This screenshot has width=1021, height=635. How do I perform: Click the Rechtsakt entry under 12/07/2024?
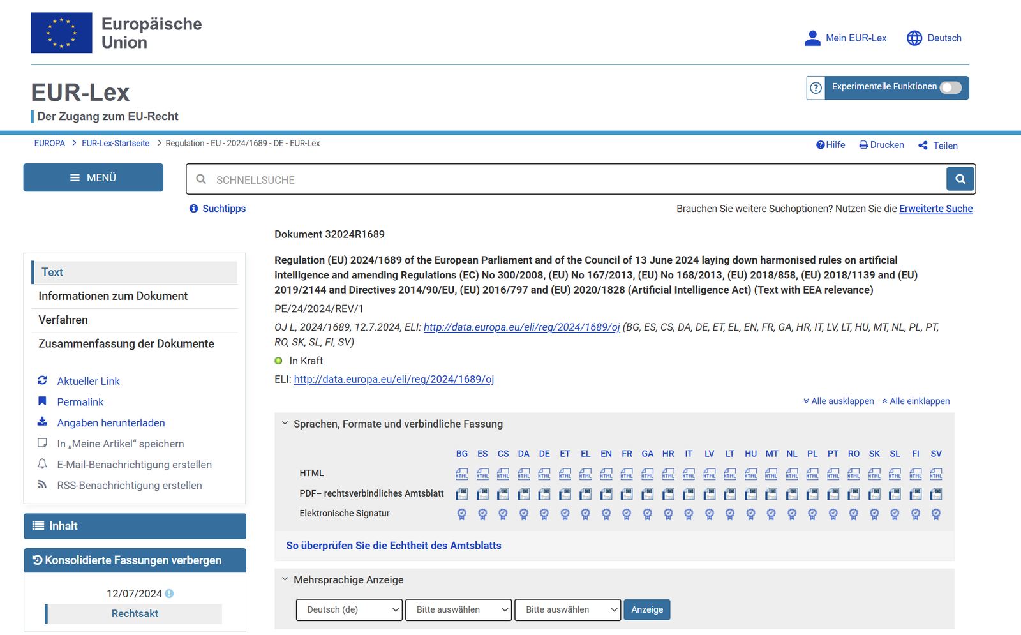click(x=135, y=613)
